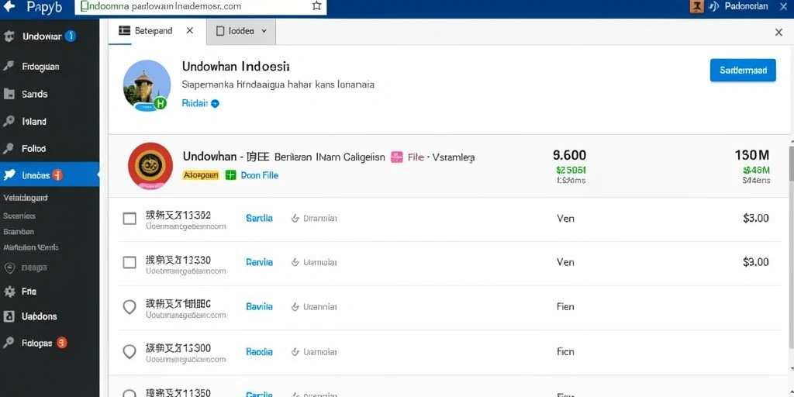Click the blue Sartlemaad button

[743, 71]
